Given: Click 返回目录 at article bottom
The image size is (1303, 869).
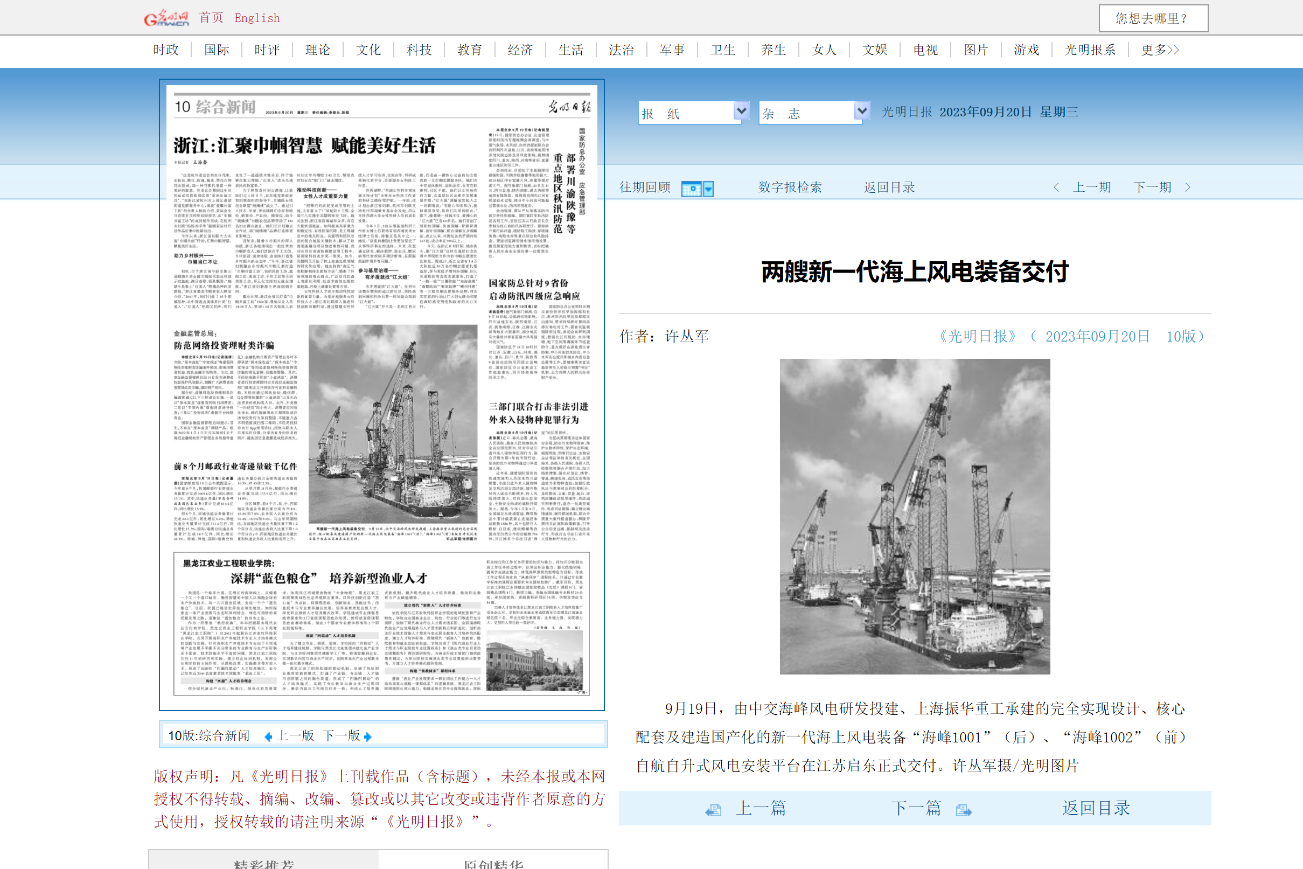Looking at the screenshot, I should 1095,808.
